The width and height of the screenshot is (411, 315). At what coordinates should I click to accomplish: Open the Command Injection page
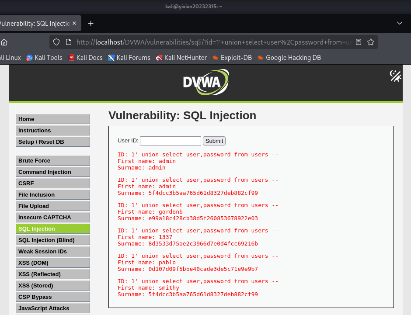(x=52, y=172)
